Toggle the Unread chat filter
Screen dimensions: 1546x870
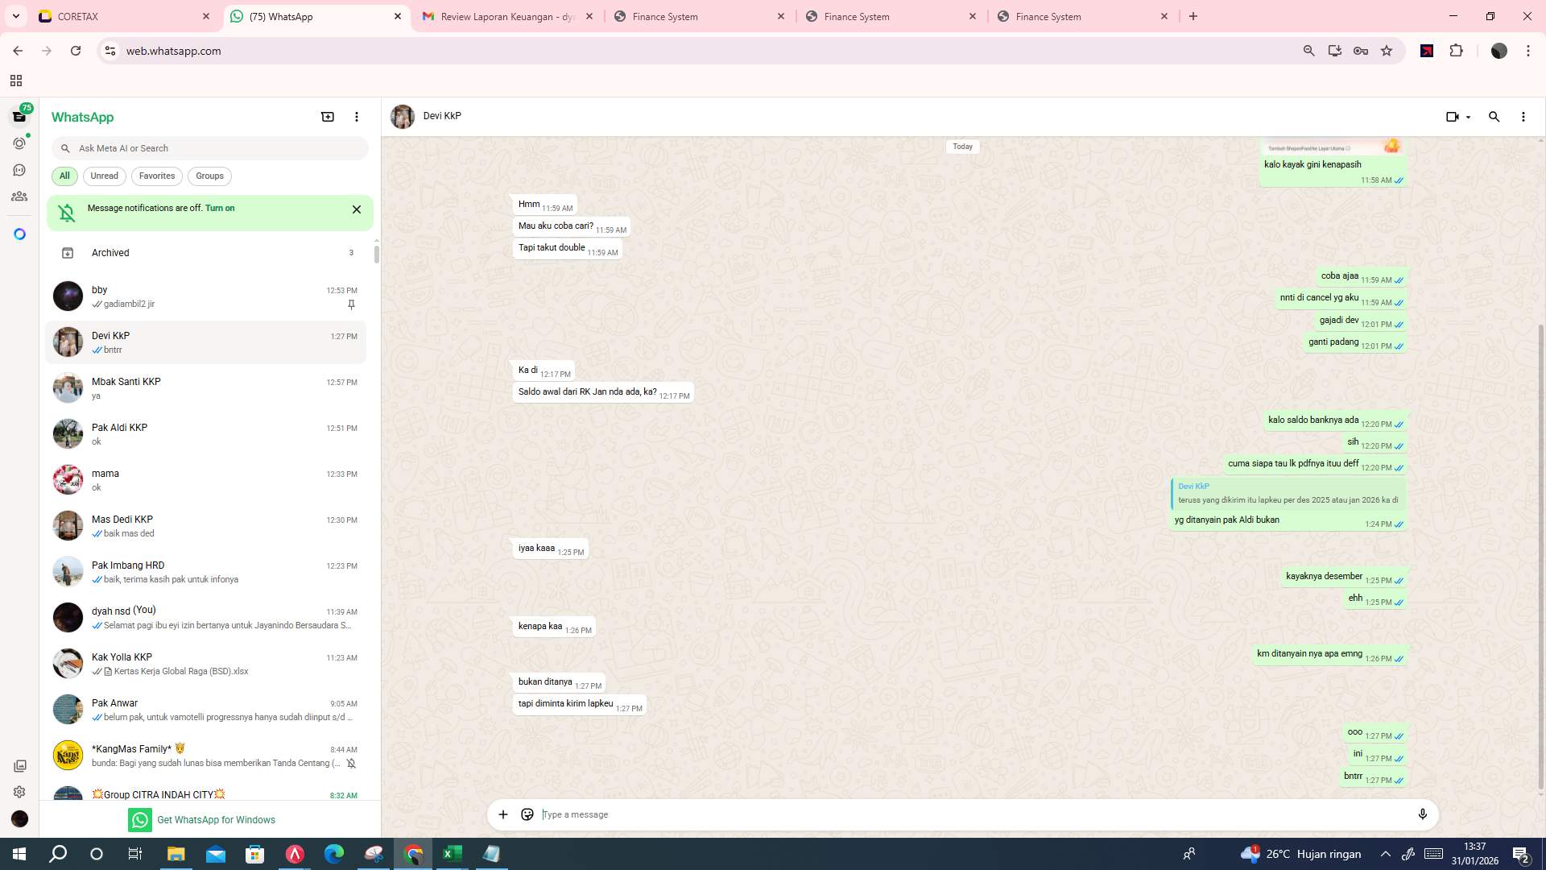pos(104,176)
